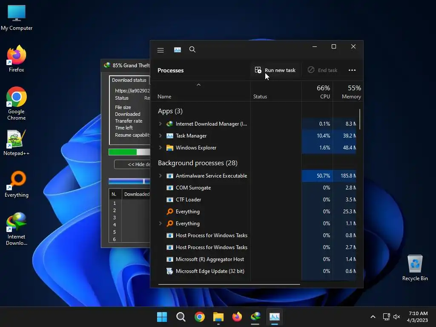Screen dimensions: 436x327
Task: Click Internet Download Manager process icon
Action: tap(169, 124)
